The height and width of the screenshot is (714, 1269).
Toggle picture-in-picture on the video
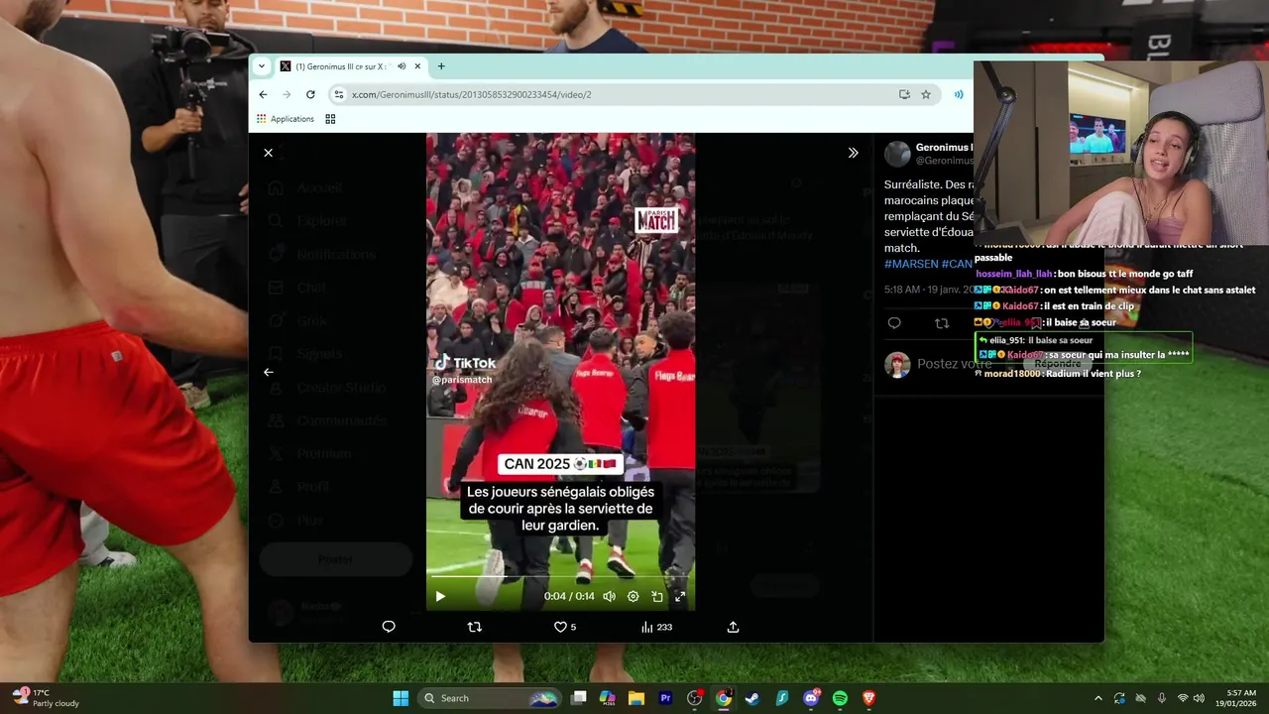coord(656,597)
